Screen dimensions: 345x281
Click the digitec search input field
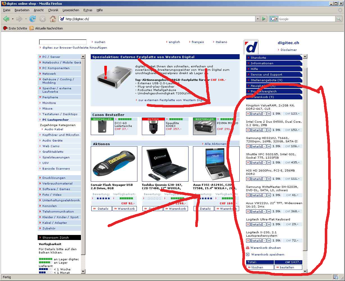tap(63, 42)
